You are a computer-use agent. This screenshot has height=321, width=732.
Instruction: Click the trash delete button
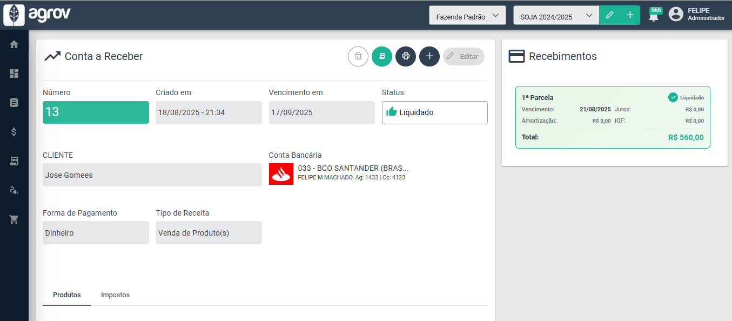pyautogui.click(x=358, y=56)
